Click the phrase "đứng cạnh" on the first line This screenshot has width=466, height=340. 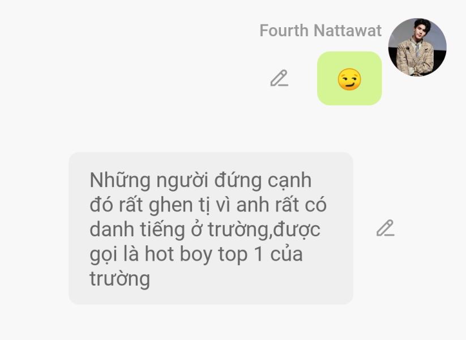(263, 181)
